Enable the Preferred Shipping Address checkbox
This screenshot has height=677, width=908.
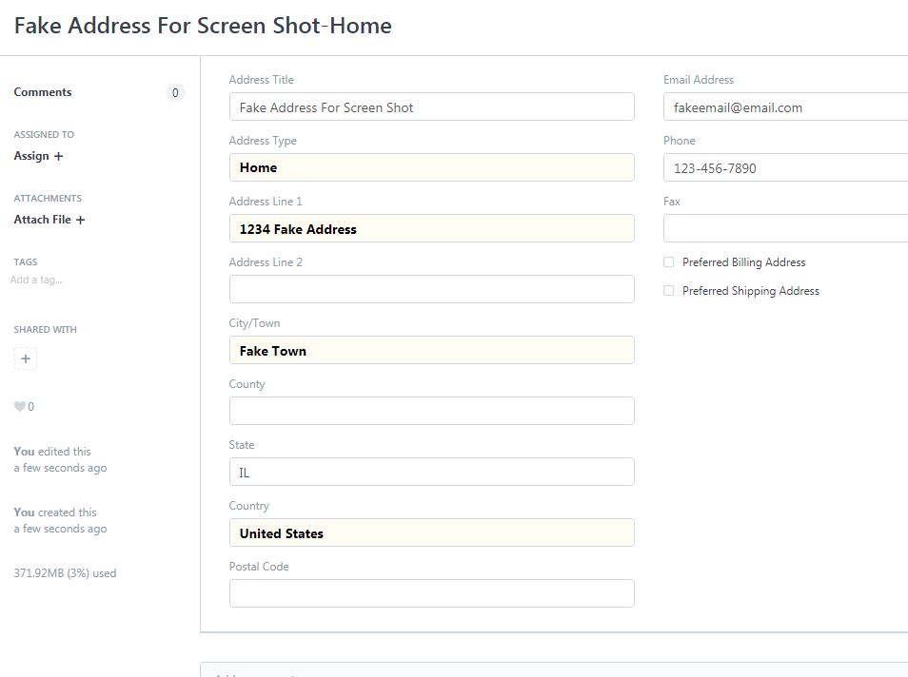coord(668,290)
